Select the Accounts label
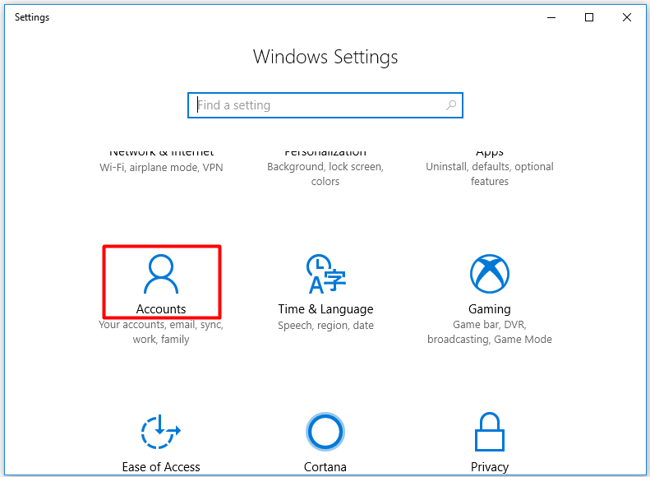 point(161,309)
